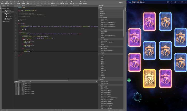Expand the collapsed third subfolder in project tree
Image resolution: width=187 pixels, height=111 pixels.
(x=5, y=18)
